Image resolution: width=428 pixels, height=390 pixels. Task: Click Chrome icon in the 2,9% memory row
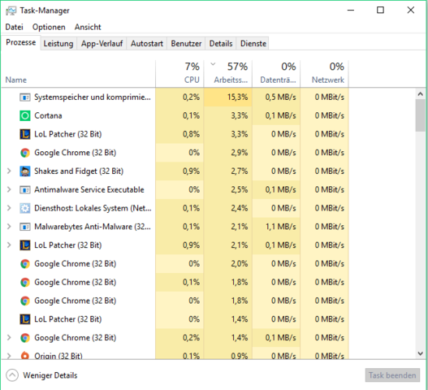point(25,153)
